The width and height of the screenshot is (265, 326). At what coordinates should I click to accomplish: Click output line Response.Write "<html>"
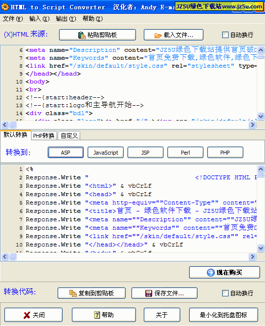[x=89, y=186]
